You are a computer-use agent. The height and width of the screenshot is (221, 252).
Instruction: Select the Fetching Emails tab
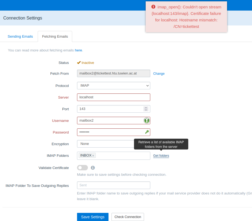click(55, 37)
